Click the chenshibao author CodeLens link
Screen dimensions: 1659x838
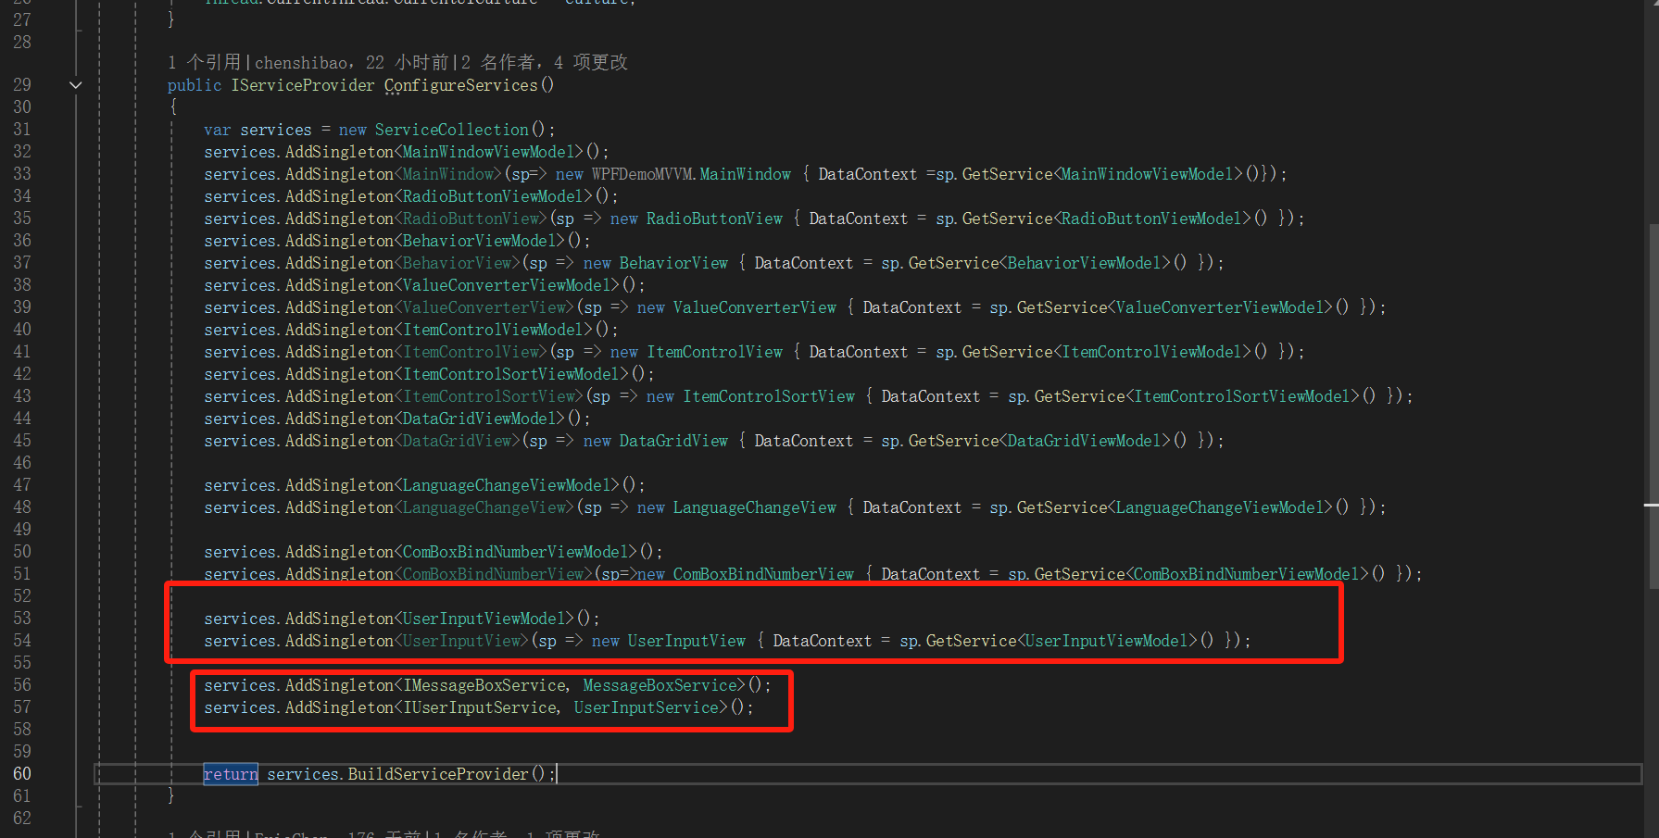[301, 63]
